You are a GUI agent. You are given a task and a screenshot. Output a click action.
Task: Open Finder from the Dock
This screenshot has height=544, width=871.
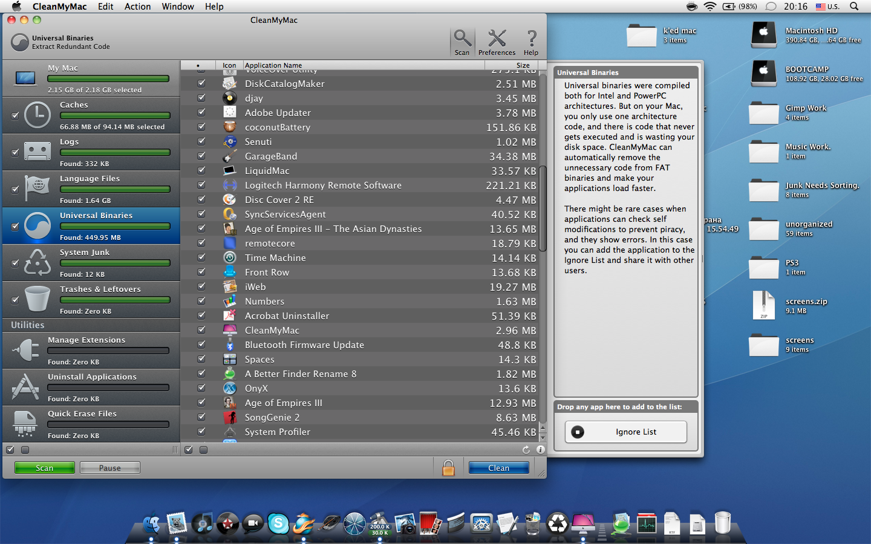point(151,523)
